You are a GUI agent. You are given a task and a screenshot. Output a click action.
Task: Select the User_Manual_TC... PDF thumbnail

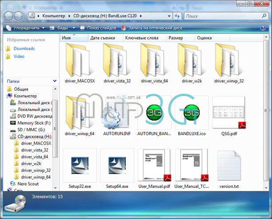pos(192,165)
